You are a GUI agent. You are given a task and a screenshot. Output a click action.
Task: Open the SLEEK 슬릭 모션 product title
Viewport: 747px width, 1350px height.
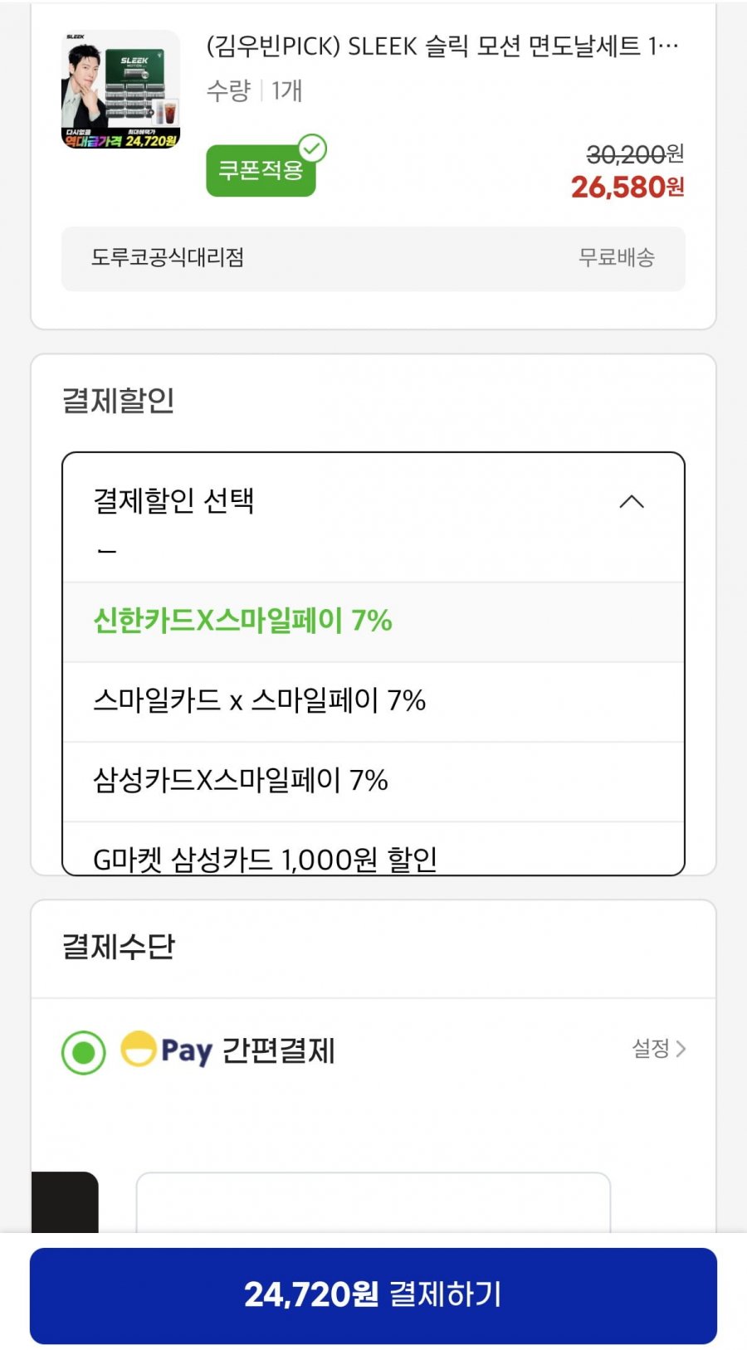point(442,46)
